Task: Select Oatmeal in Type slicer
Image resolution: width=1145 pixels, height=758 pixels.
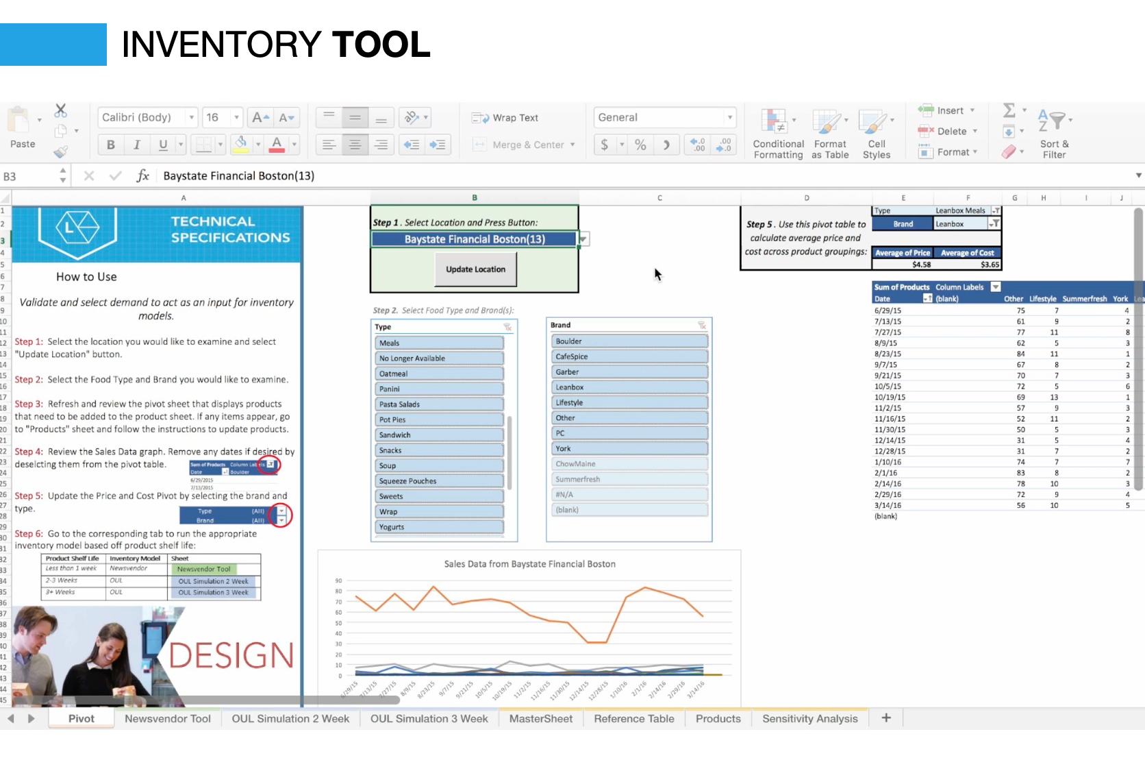Action: 439,374
